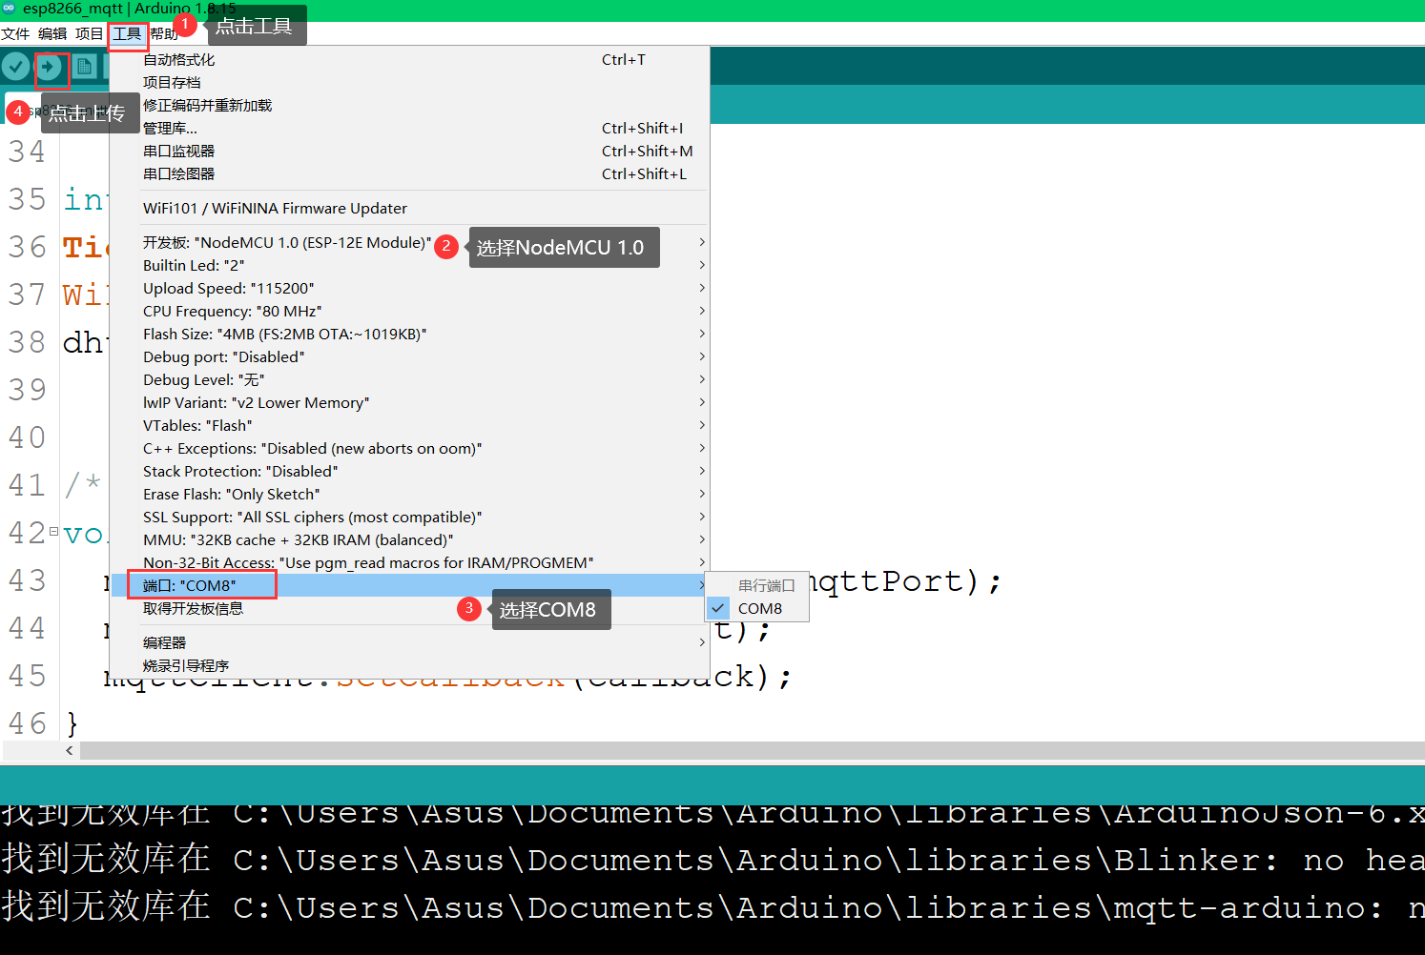Expand the CPU Frequency submenu
The image size is (1425, 955).
pos(410,312)
